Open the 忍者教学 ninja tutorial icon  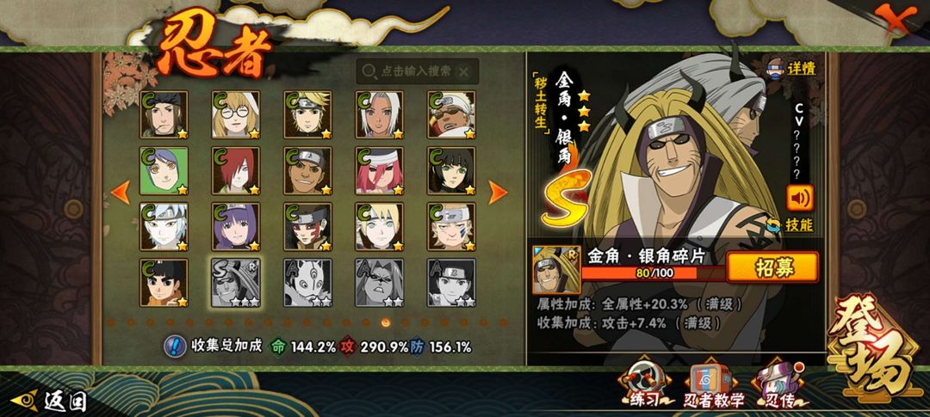[714, 384]
